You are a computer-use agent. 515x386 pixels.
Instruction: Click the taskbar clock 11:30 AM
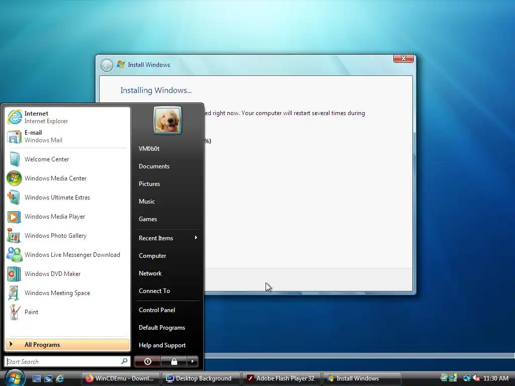495,378
